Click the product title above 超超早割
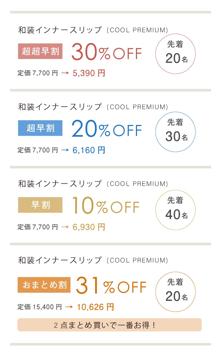 93,30
